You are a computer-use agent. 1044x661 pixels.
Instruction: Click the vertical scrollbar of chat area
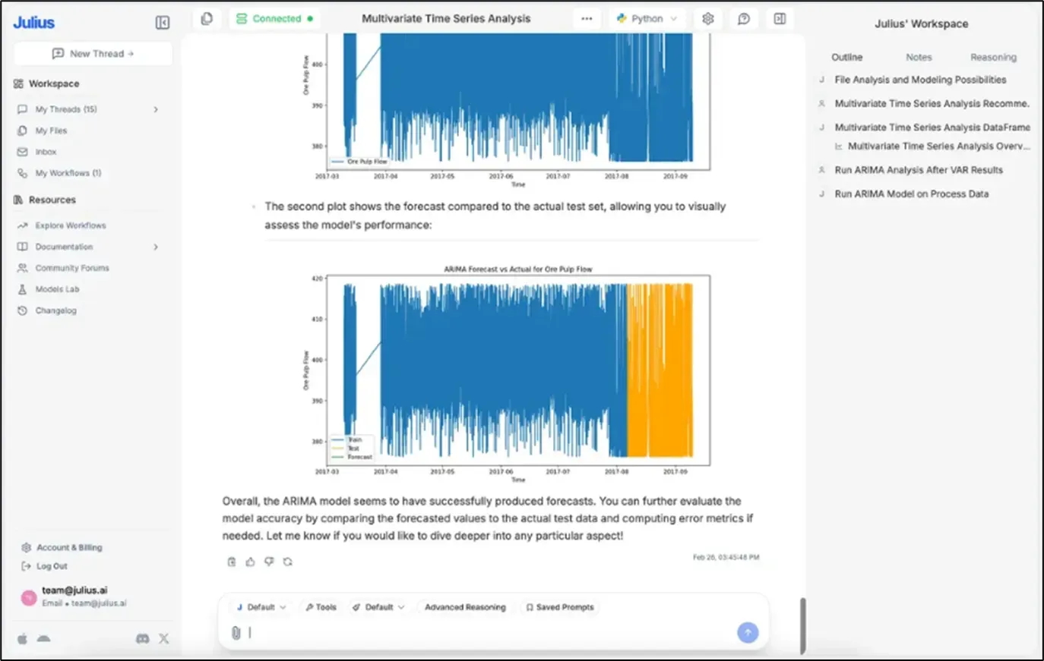pyautogui.click(x=802, y=625)
